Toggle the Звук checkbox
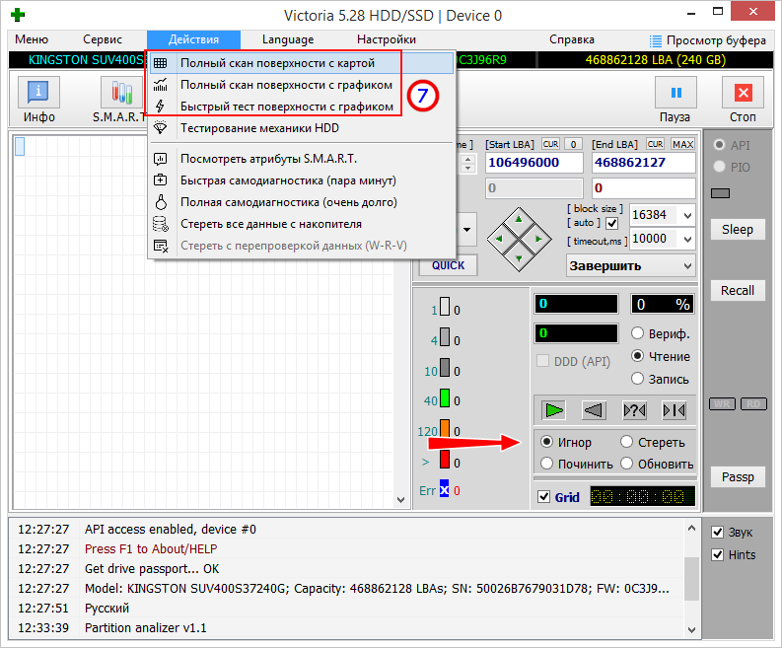The image size is (782, 648). (x=717, y=533)
